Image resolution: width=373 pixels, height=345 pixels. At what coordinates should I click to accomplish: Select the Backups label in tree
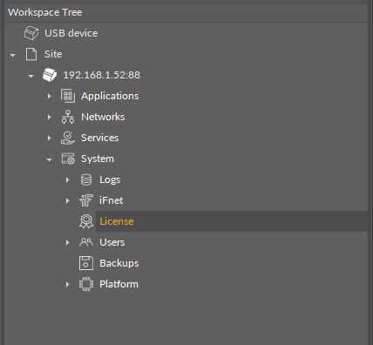(119, 263)
